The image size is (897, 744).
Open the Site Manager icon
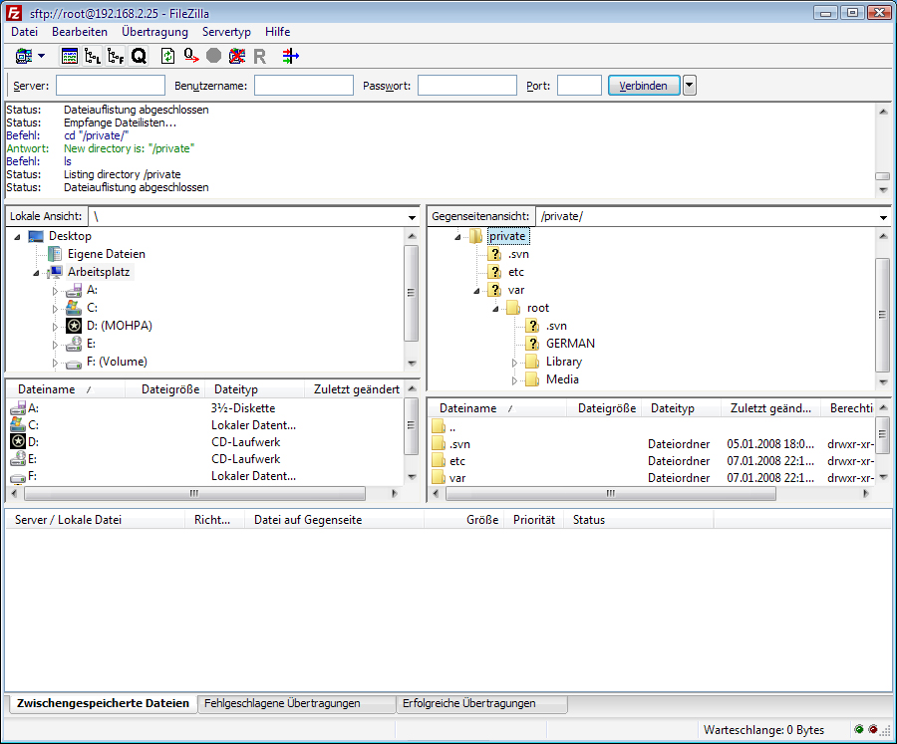pos(24,56)
